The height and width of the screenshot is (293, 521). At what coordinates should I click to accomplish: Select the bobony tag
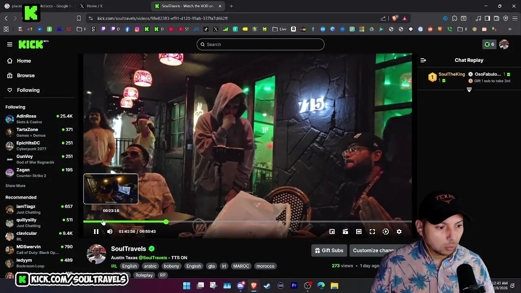171,266
